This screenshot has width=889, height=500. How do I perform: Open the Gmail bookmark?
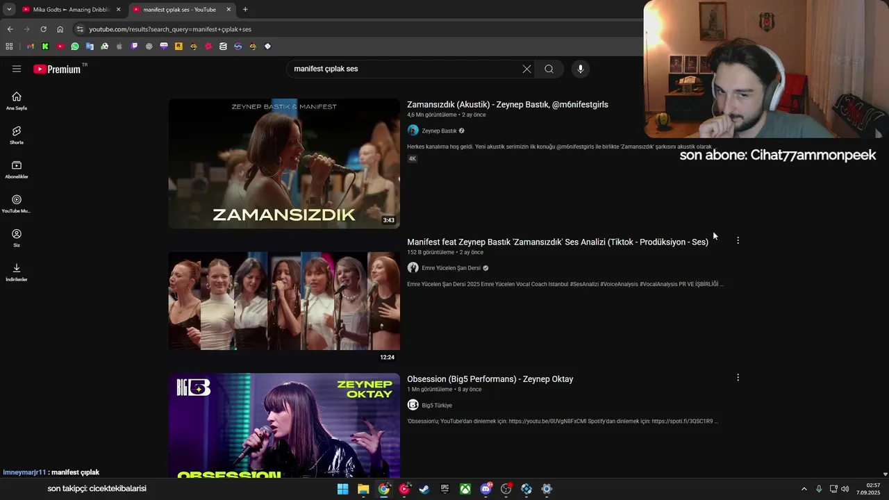click(x=31, y=47)
